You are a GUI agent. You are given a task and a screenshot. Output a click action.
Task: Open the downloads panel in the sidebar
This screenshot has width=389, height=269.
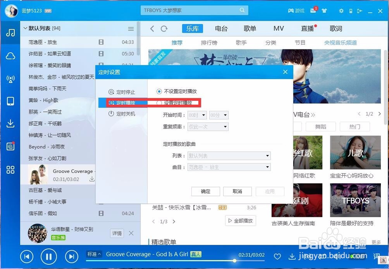click(10, 124)
